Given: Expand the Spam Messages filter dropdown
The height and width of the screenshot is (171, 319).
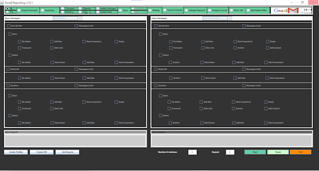Looking at the screenshot, I should click(80, 18).
